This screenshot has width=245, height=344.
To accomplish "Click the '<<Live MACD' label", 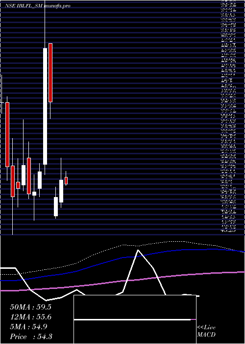I will [x=206, y=331].
